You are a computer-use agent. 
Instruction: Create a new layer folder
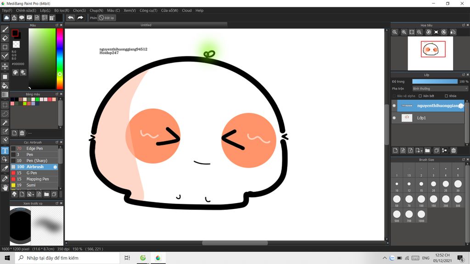tap(427, 150)
